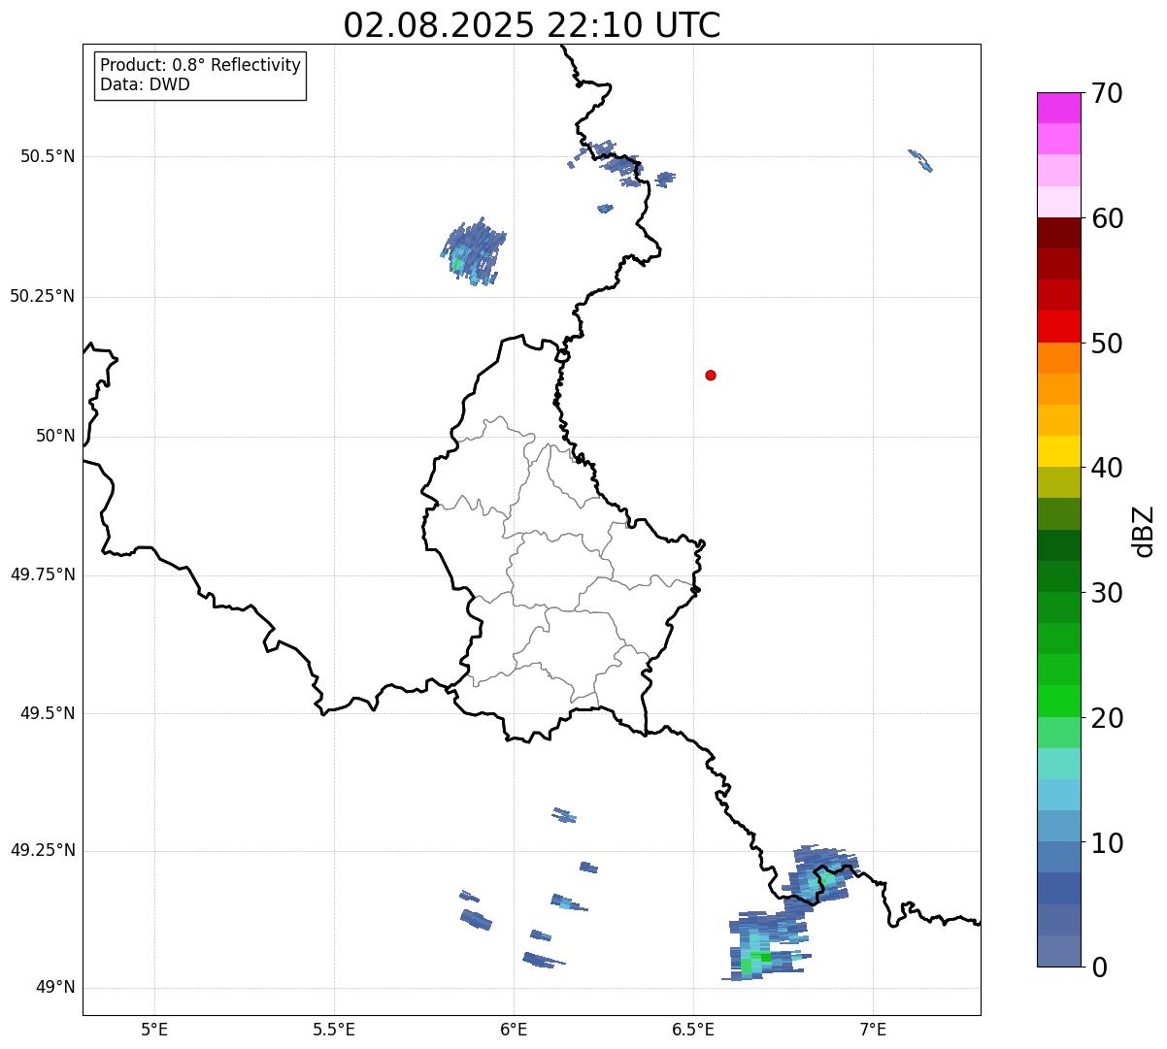Click the 6.5°E longitude label
Image resolution: width=1167 pixels, height=1049 pixels.
pos(693,1030)
